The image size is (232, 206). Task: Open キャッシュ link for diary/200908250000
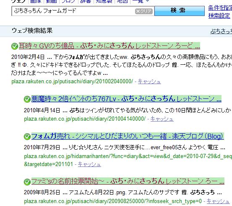click(218, 201)
